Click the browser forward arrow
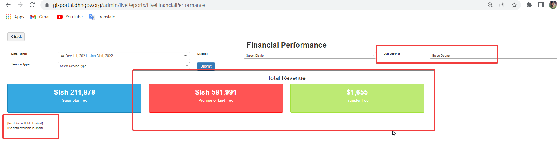The height and width of the screenshot is (161, 557). [20, 5]
